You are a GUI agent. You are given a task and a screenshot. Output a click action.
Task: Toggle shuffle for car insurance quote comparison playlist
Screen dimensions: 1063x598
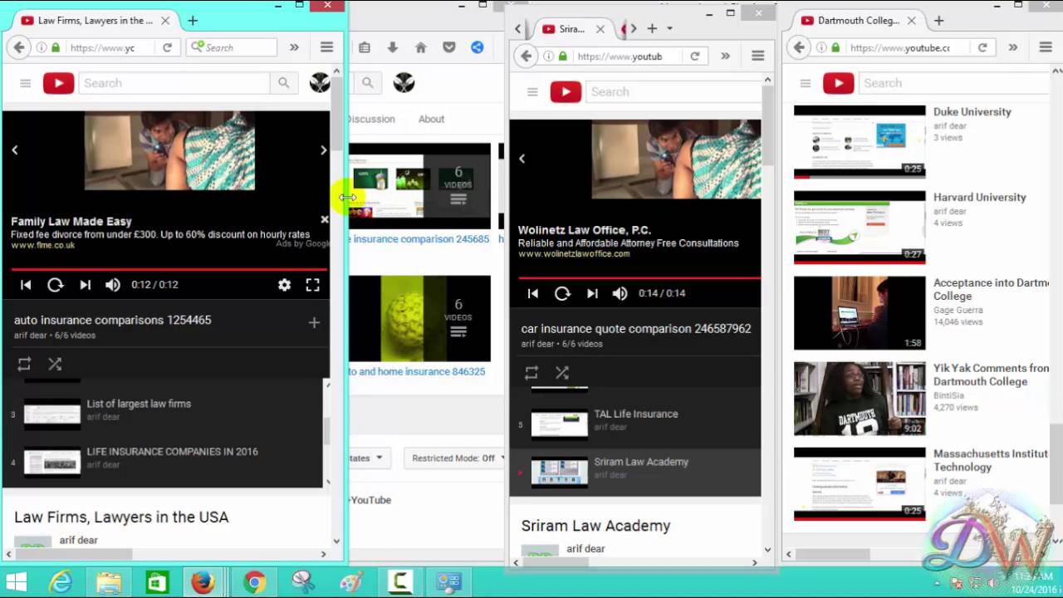[x=562, y=373]
